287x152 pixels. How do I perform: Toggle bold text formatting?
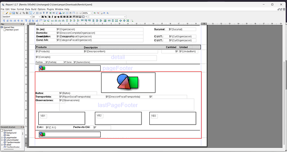pyautogui.click(x=49, y=17)
